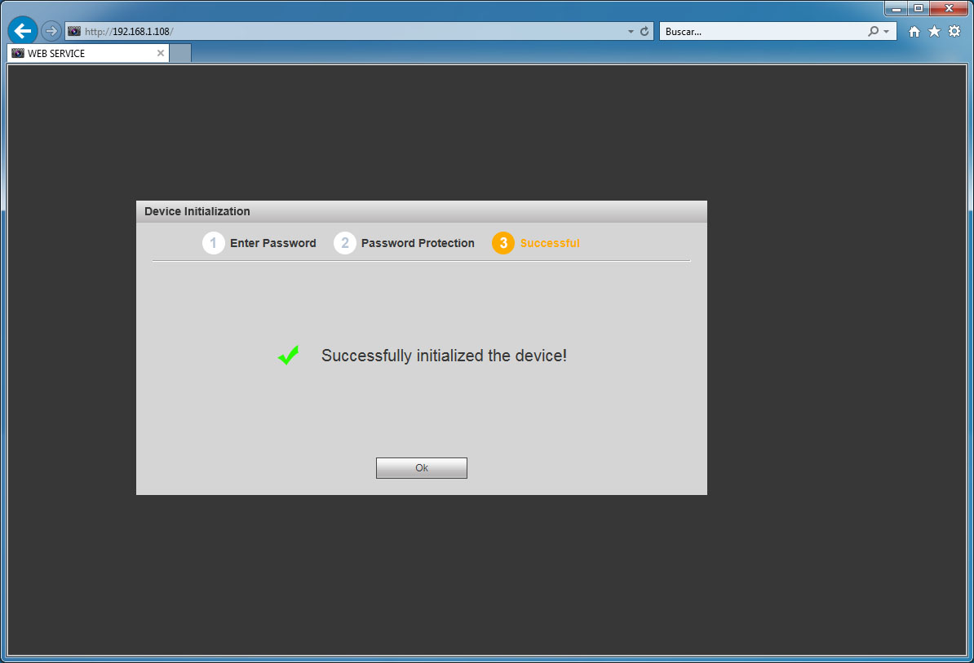Click the orange step 3 circle
974x663 pixels.
503,243
